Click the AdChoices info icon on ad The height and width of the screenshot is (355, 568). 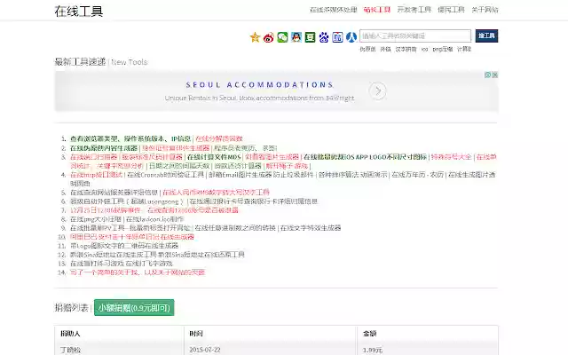click(x=488, y=75)
